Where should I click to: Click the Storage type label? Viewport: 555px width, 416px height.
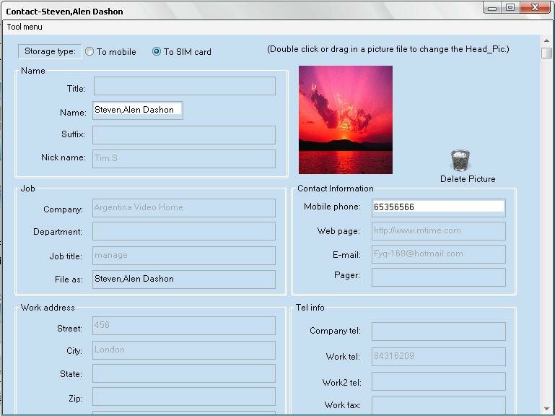(50, 51)
